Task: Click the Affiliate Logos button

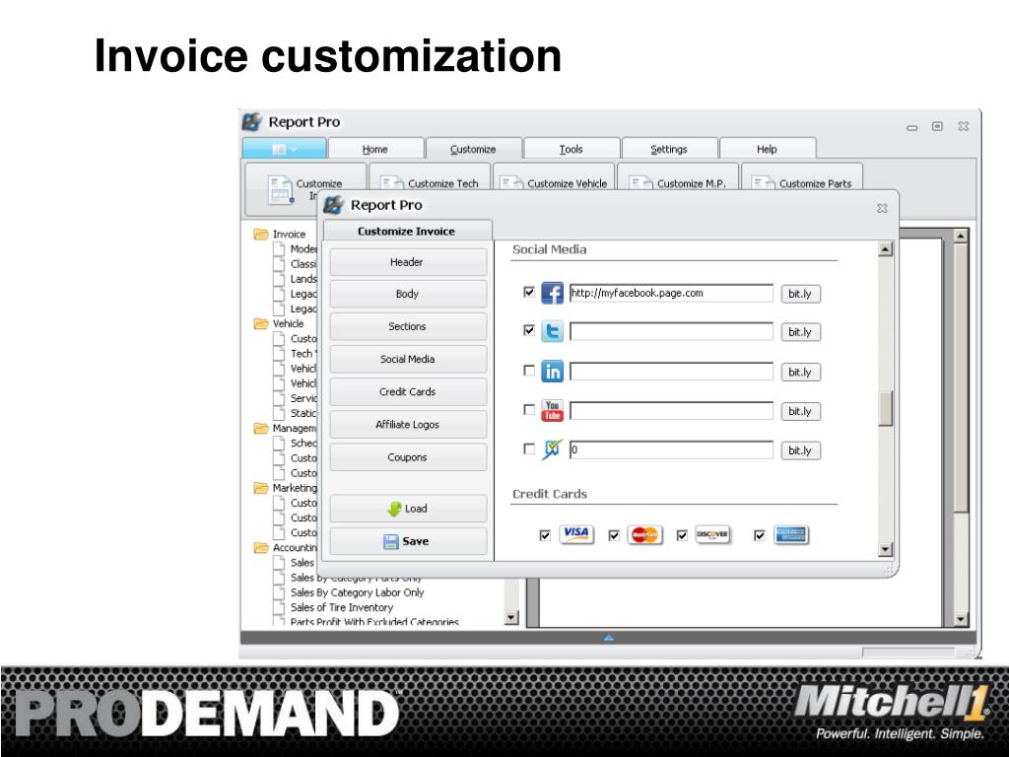Action: click(x=408, y=424)
